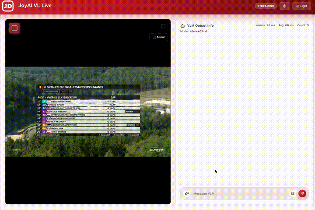
Task: Click the Avg latency statistic
Action: (x=286, y=25)
